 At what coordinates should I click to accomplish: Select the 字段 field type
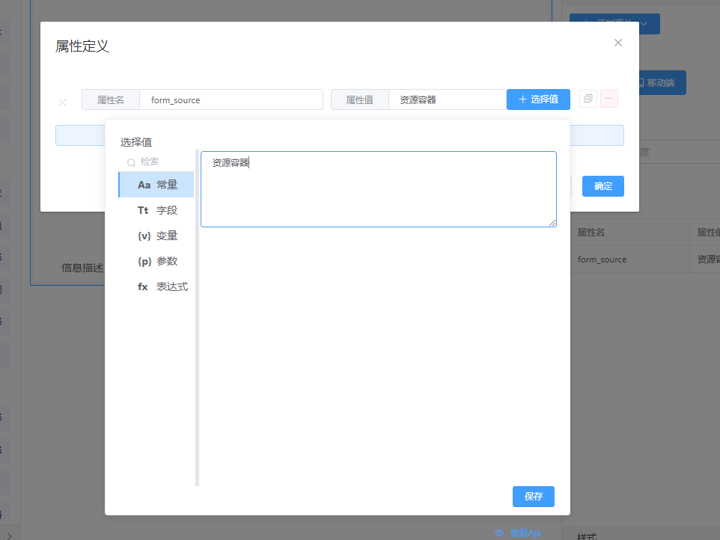[156, 210]
